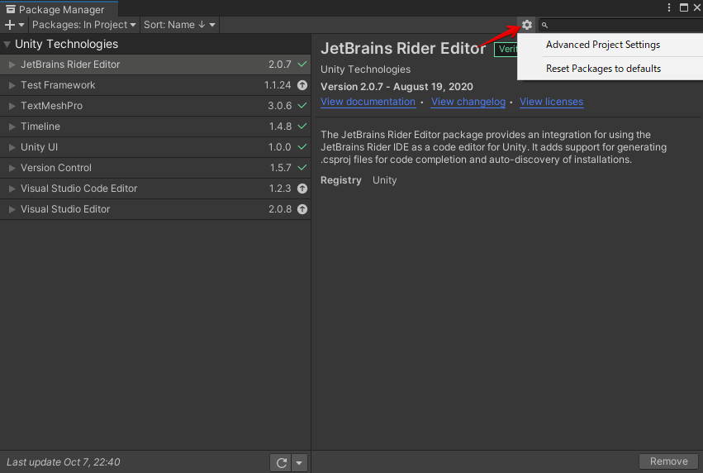Click the update-available icon for Visual Studio Editor
This screenshot has height=473, width=703.
tap(302, 209)
